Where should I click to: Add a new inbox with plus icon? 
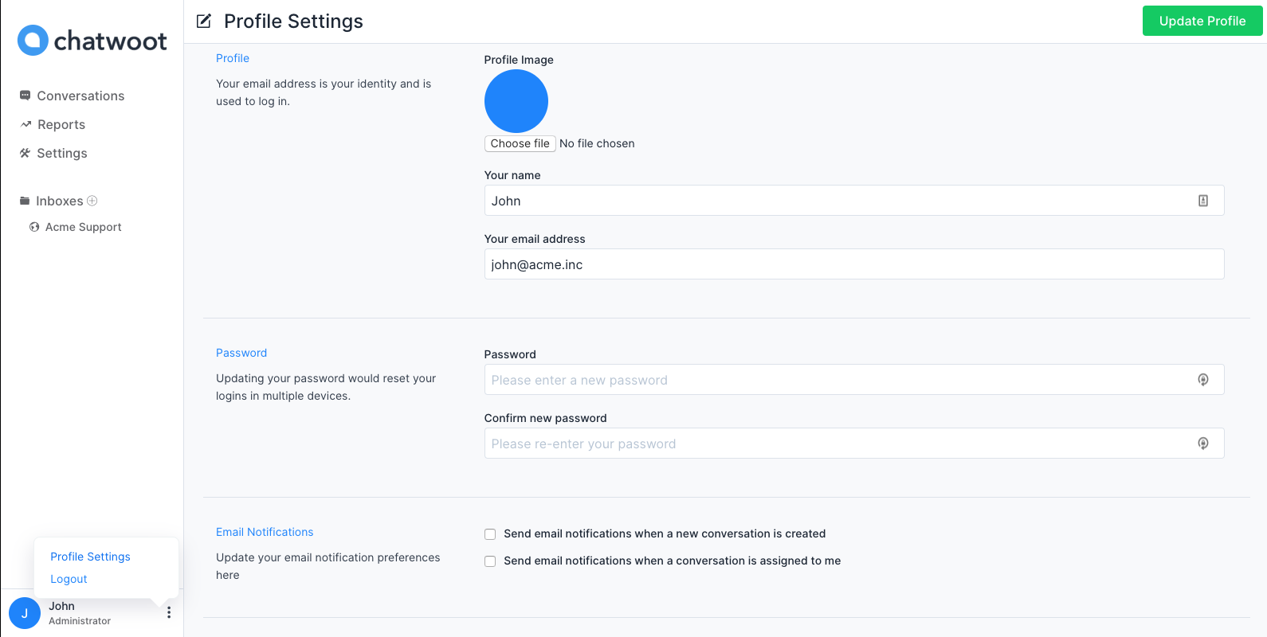[x=92, y=201]
